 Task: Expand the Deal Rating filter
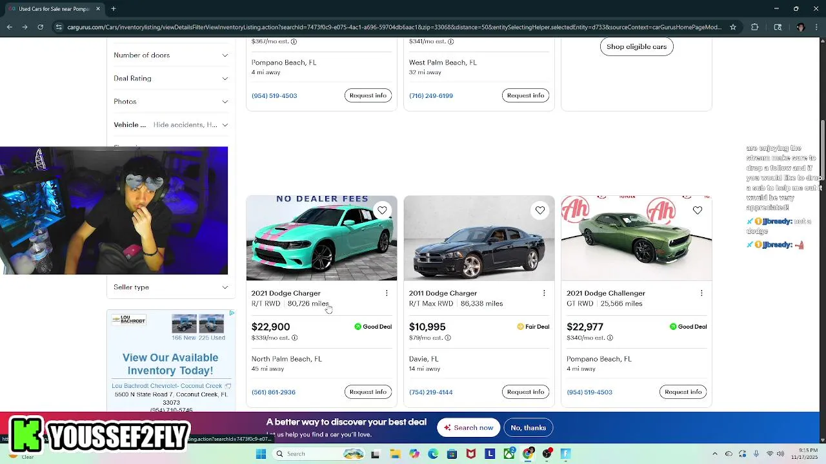tap(171, 79)
